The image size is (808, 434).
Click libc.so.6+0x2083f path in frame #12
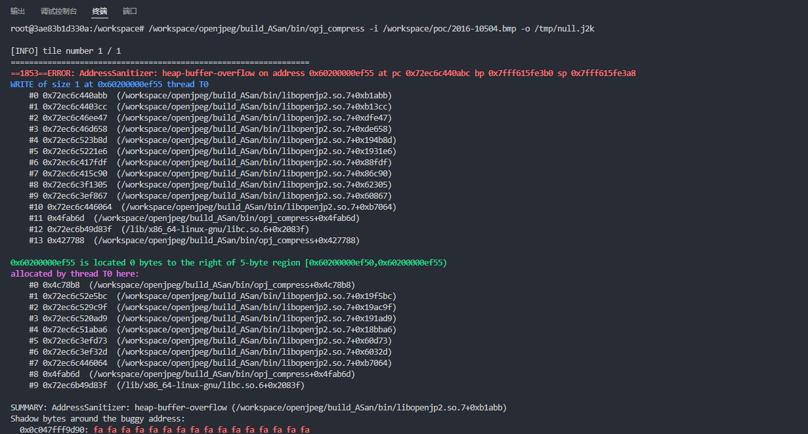click(x=215, y=229)
